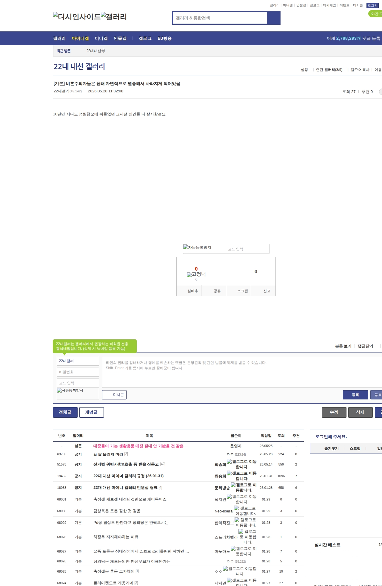Open the BJ방송 tab
The image size is (382, 586).
coord(164,38)
